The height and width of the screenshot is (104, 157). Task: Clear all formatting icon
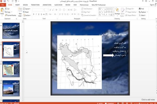tap(56, 10)
